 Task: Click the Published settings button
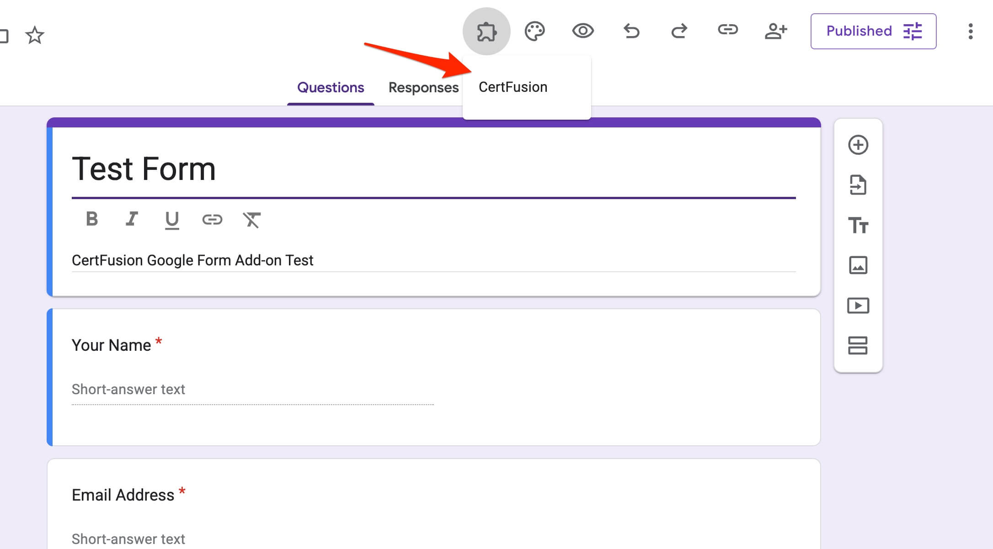pyautogui.click(x=873, y=31)
